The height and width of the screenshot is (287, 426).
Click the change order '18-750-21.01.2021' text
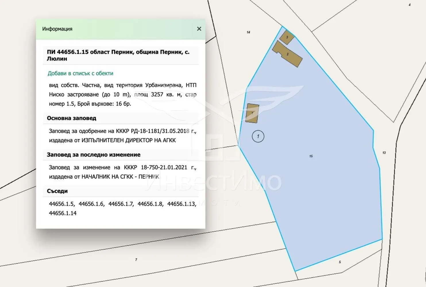pyautogui.click(x=164, y=167)
